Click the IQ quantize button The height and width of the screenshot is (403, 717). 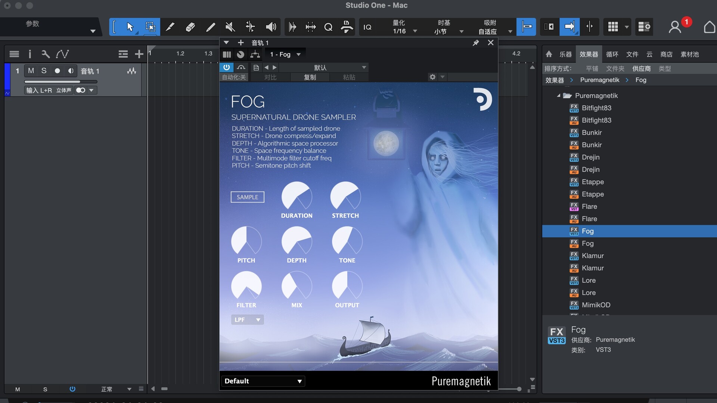point(367,27)
